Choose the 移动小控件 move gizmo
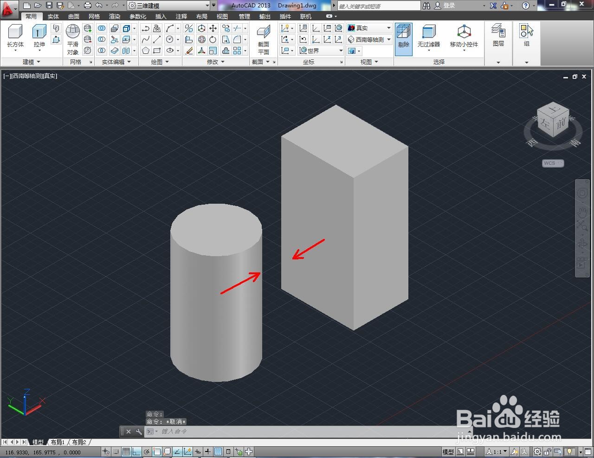 (x=464, y=37)
